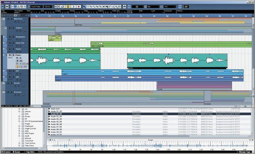
Task: Select the Object Selection arrow tool
Action: (x=84, y=7)
